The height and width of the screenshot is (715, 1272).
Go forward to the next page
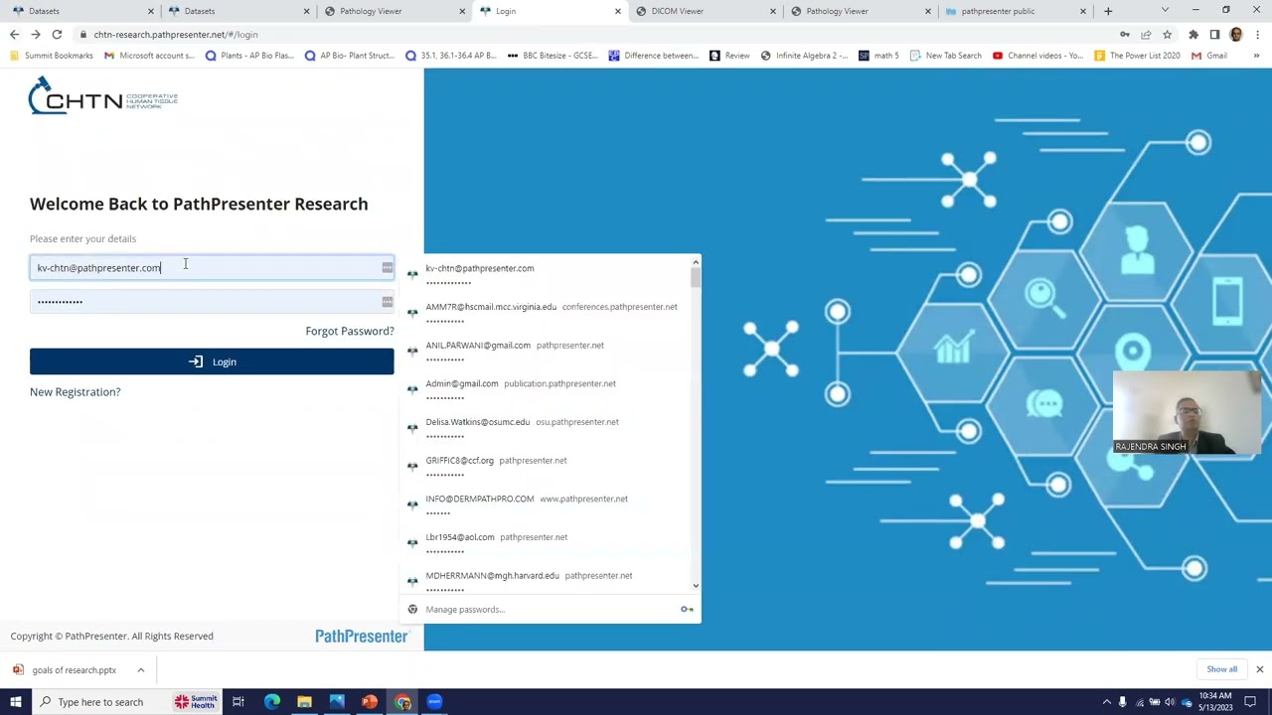(x=36, y=35)
